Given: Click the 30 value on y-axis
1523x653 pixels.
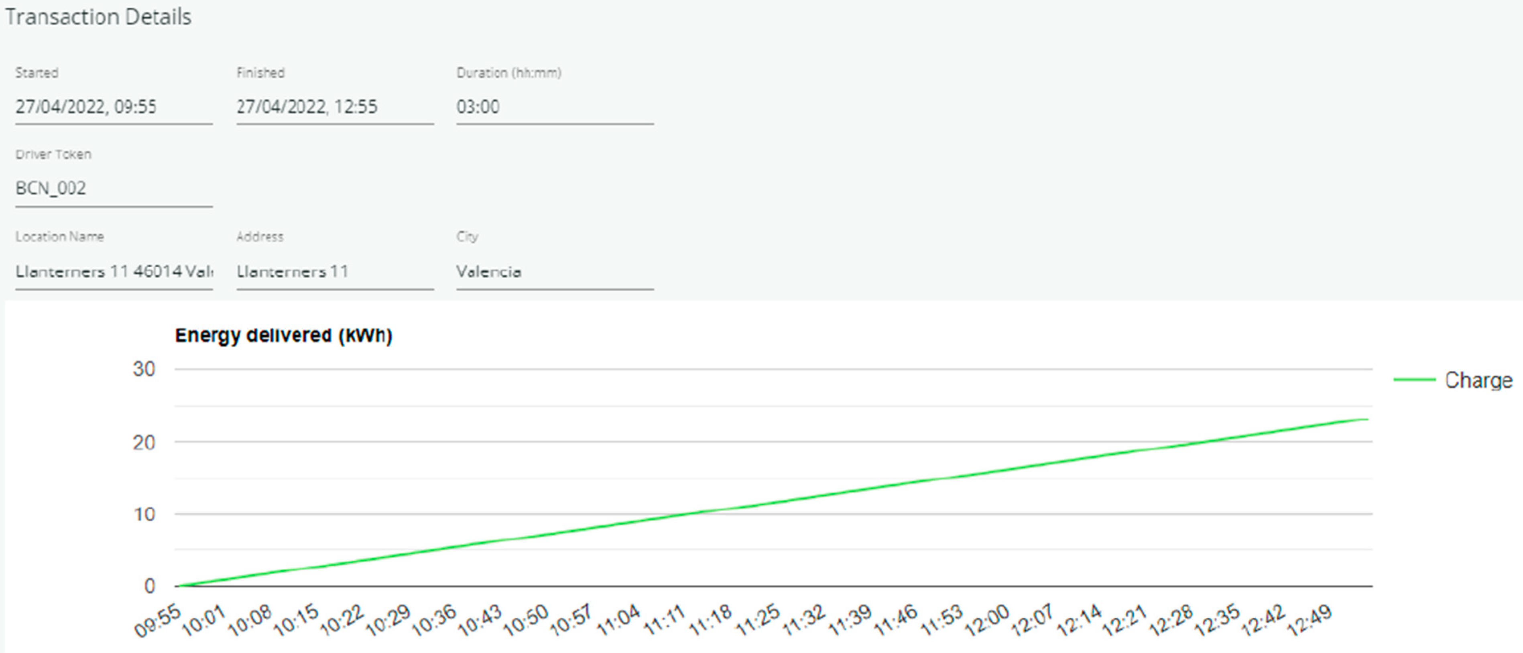Looking at the screenshot, I should click(144, 369).
